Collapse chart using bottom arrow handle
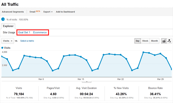This screenshot has width=173, height=103. [87, 82]
